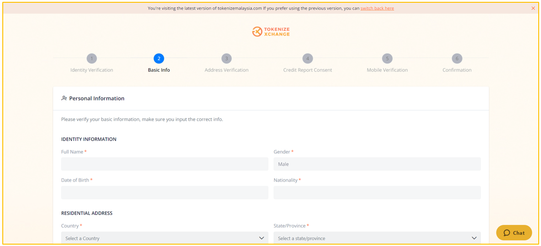541x246 pixels.
Task: Focus the Date of Birth field
Action: click(164, 193)
